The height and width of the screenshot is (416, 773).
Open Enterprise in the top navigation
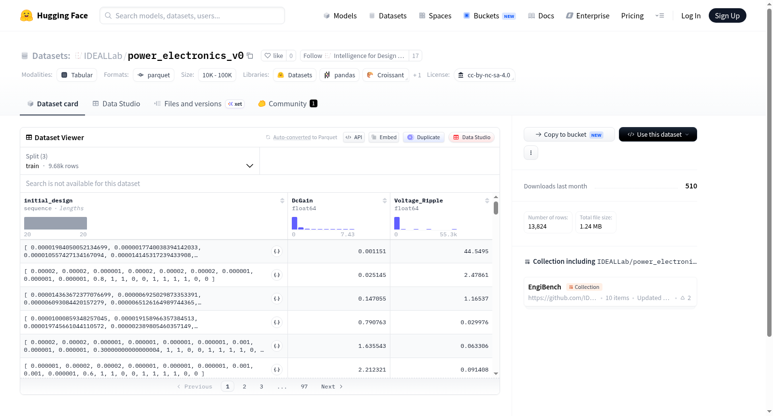point(587,15)
